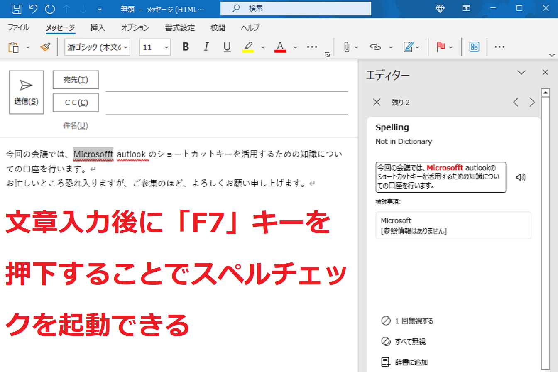Toggle Italic formatting

pyautogui.click(x=206, y=47)
